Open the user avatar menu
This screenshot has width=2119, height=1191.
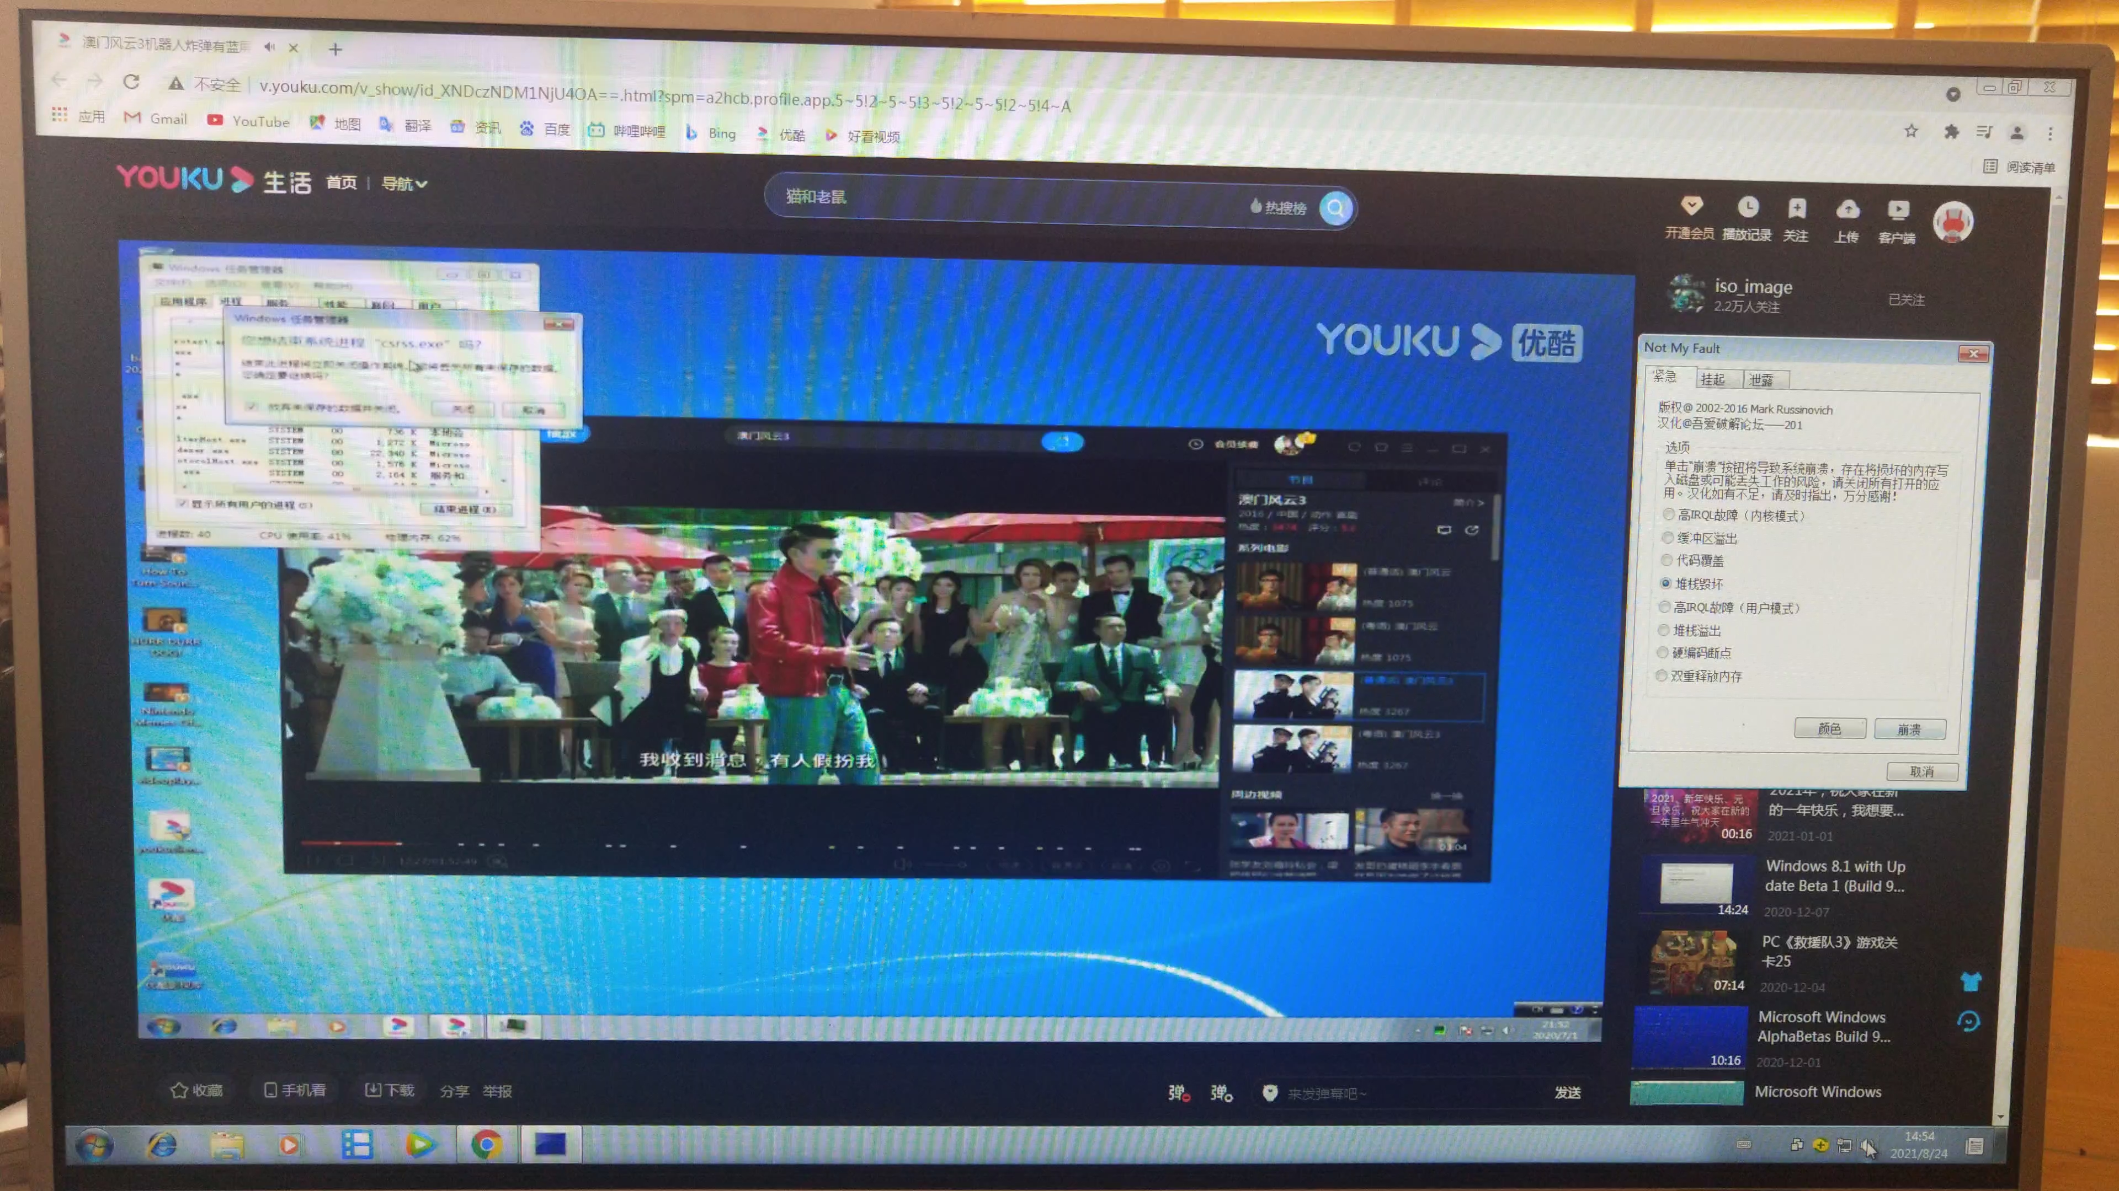(1953, 222)
